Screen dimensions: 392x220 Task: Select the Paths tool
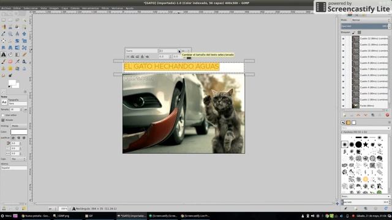point(24,27)
